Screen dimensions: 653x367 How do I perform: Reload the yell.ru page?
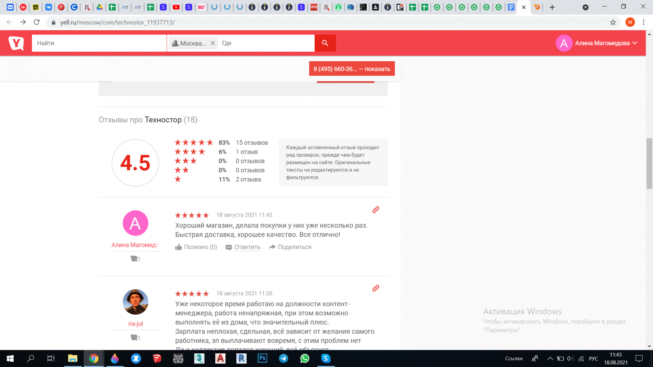[37, 22]
